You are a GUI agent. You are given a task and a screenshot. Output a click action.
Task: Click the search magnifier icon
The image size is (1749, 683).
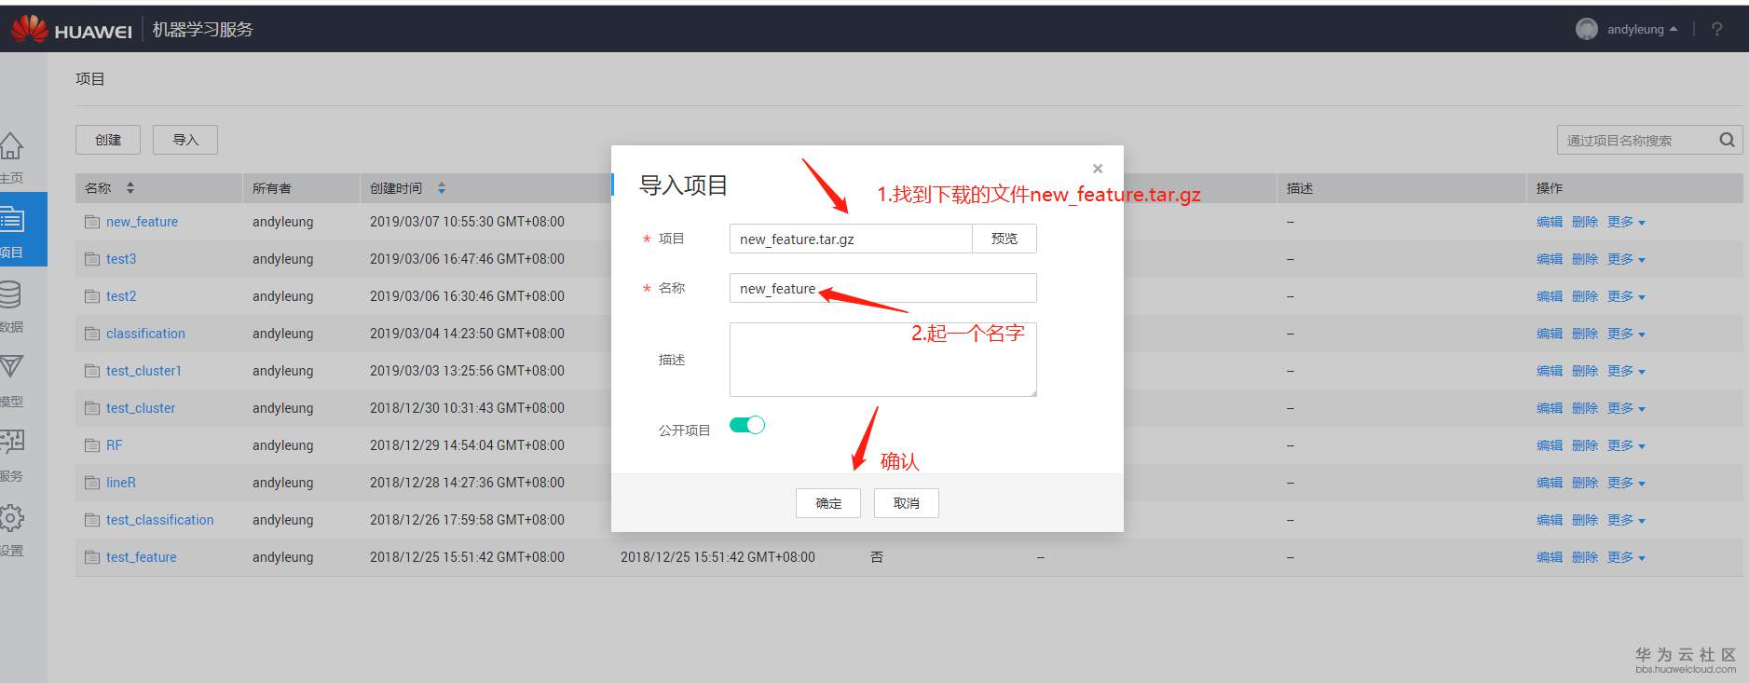(x=1727, y=140)
